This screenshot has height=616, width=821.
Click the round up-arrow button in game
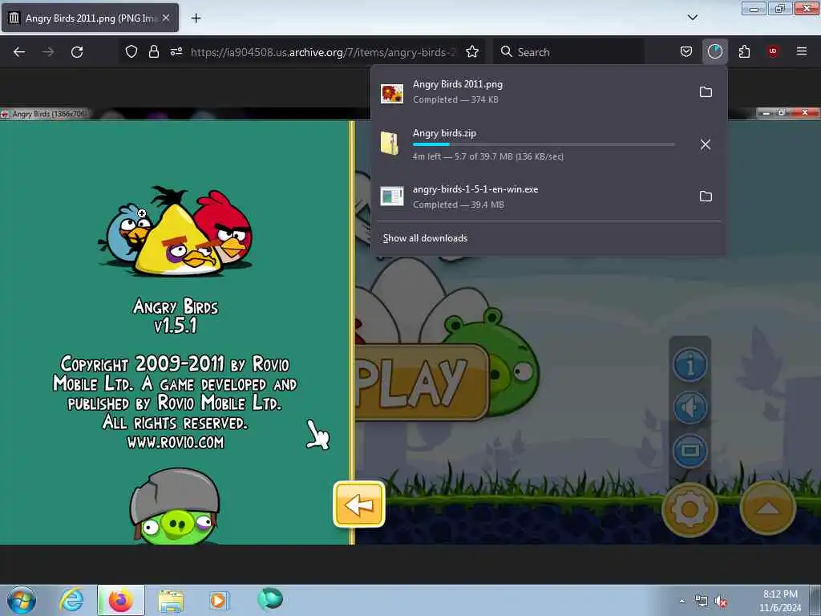click(767, 508)
